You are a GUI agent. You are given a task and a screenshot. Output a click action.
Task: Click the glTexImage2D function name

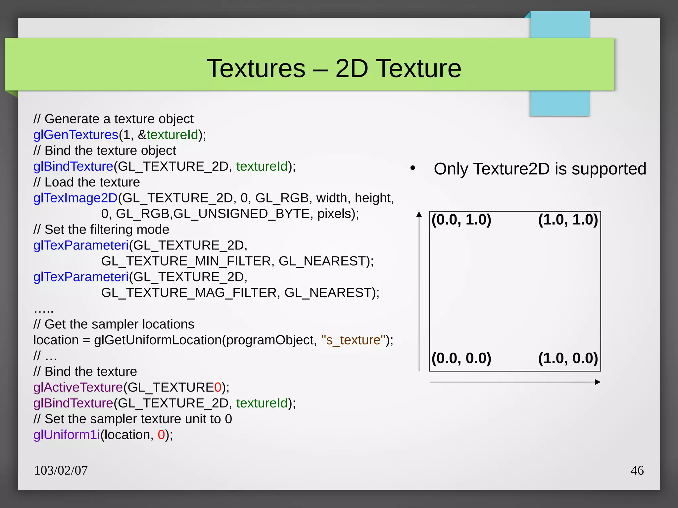point(75,198)
